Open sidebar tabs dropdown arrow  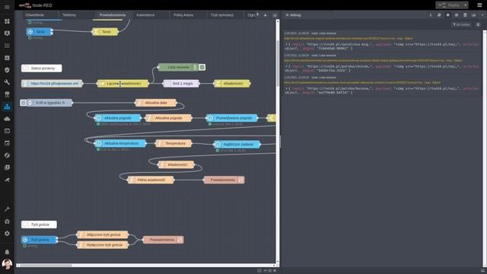[x=482, y=15]
